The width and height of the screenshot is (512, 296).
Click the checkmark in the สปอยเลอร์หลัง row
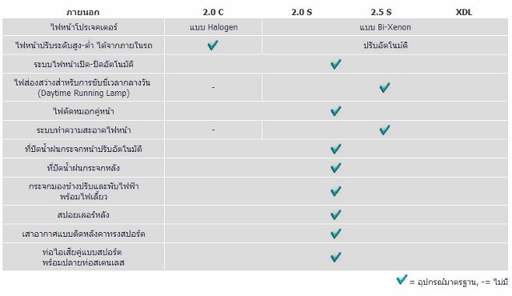coord(336,214)
